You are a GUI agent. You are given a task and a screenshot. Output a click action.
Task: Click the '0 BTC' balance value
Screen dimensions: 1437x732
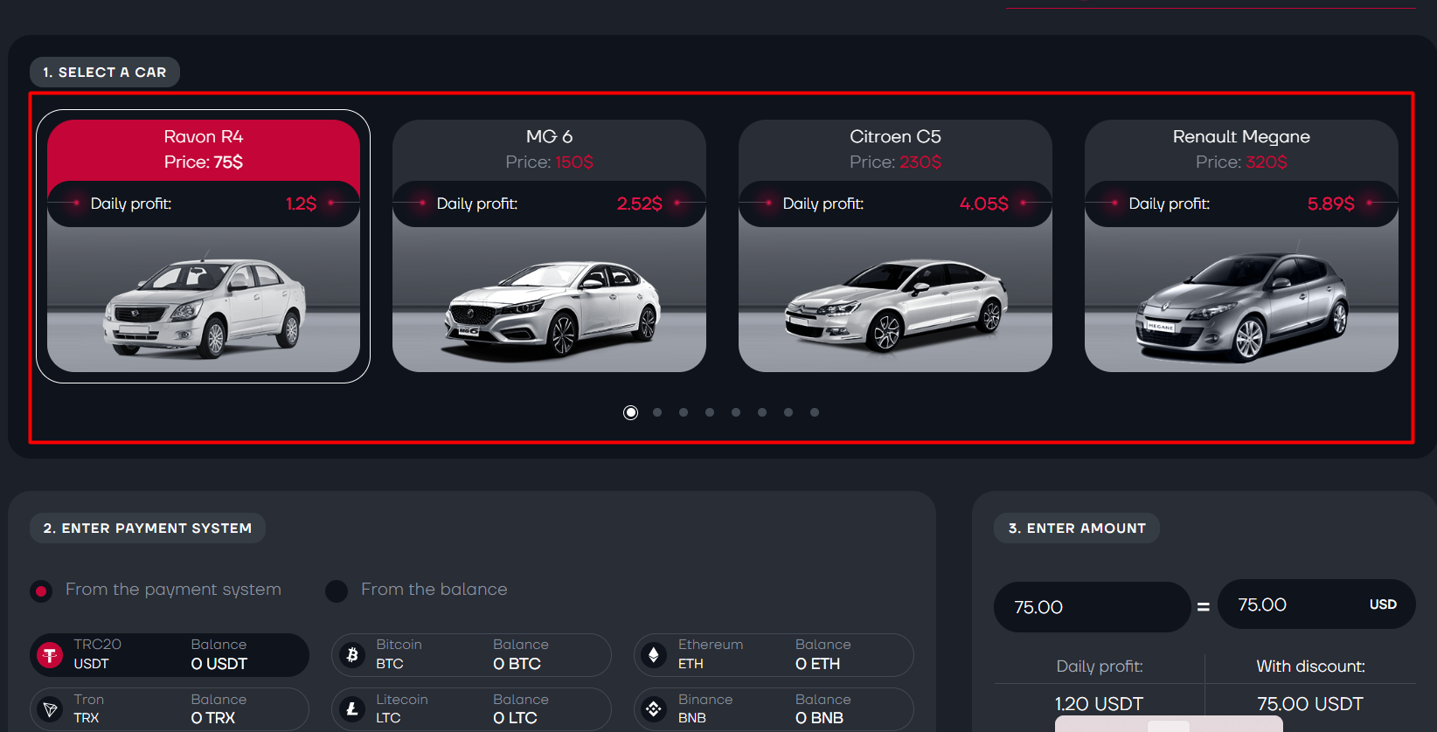(x=517, y=664)
